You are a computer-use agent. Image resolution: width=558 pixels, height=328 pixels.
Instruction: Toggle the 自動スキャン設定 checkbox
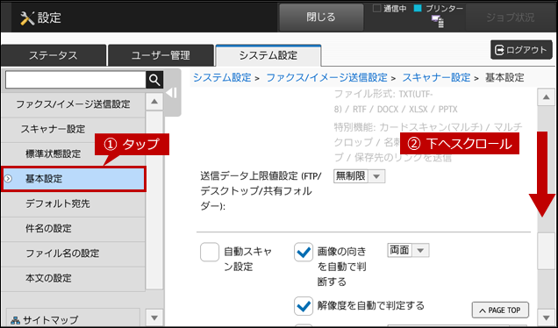[x=209, y=252]
